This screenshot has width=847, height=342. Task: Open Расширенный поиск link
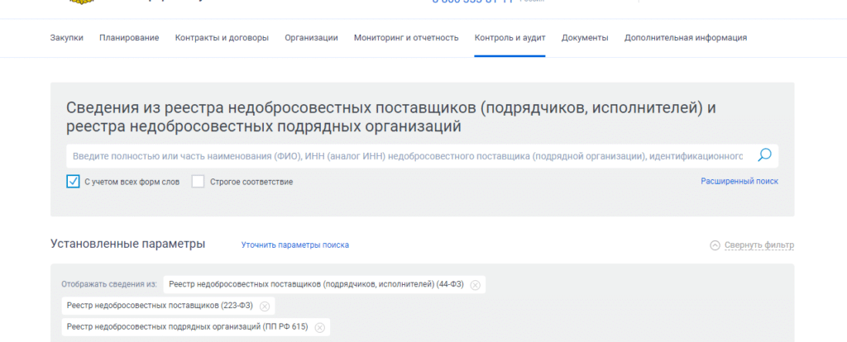(x=739, y=181)
